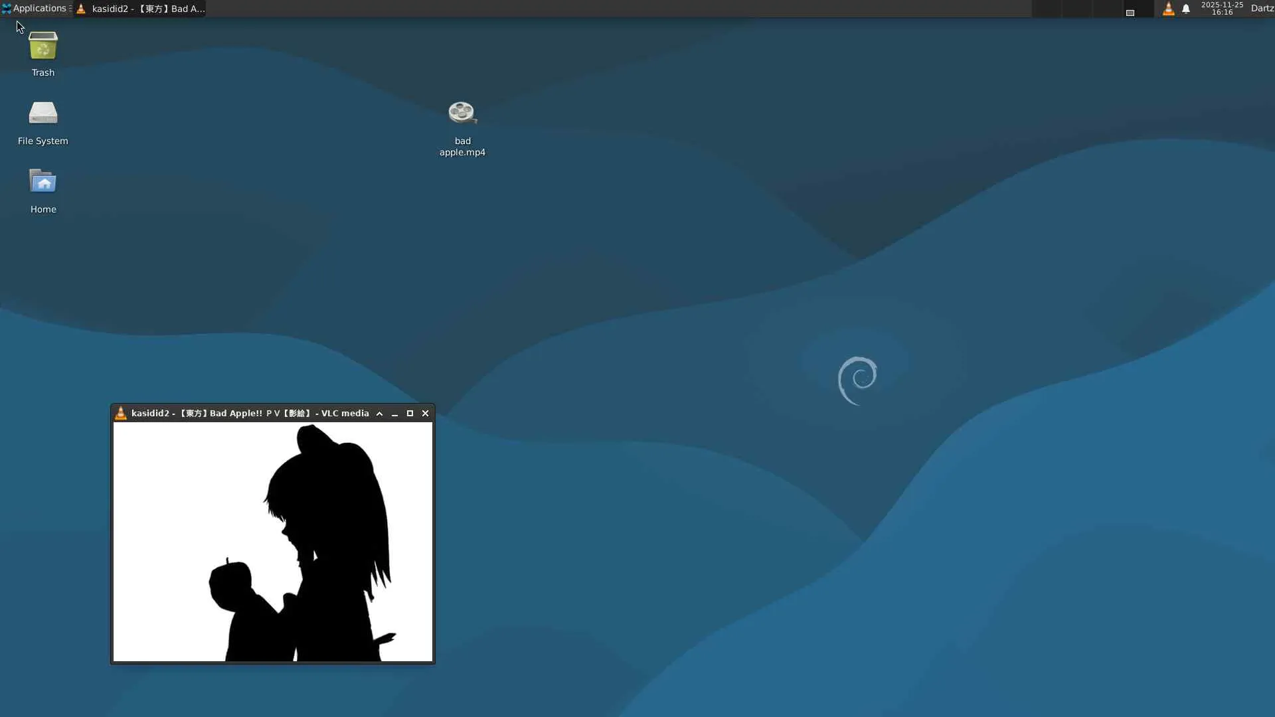Screen dimensions: 1275x717
Task: Open the File System desktop icon
Action: click(43, 114)
